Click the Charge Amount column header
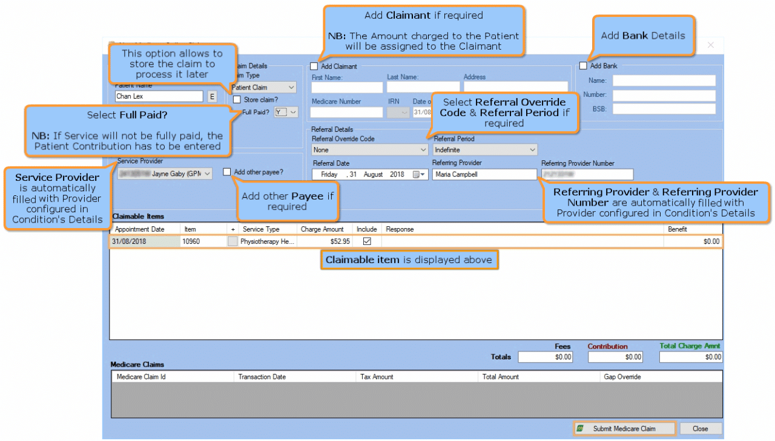This screenshot has width=775, height=441. click(x=325, y=229)
